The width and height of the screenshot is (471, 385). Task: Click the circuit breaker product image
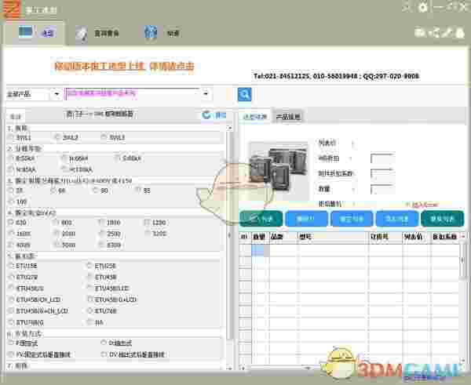[279, 169]
